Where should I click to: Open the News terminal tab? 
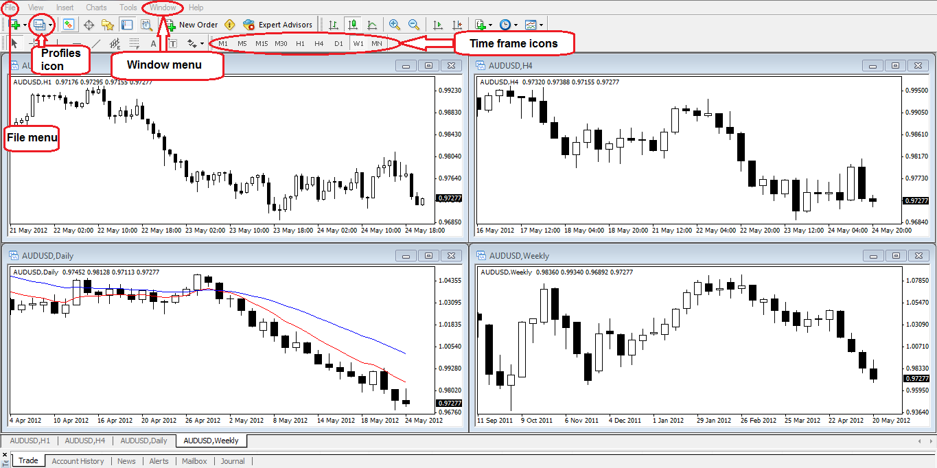click(126, 461)
